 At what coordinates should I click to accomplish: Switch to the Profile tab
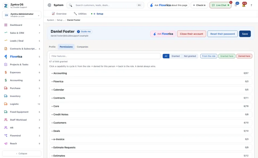point(52,47)
